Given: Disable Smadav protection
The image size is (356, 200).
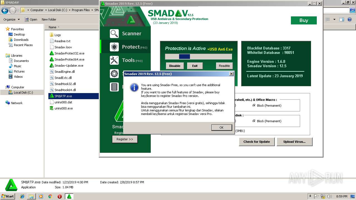Looking at the screenshot, I should (175, 66).
